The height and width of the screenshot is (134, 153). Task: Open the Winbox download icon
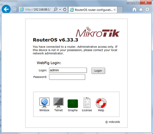[44, 103]
